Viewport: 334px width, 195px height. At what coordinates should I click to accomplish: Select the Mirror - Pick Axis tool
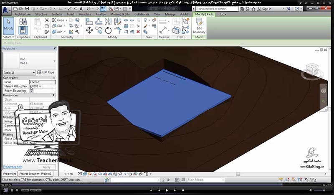point(108,21)
